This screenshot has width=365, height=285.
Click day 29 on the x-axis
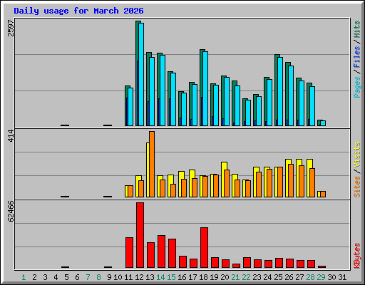321,277
